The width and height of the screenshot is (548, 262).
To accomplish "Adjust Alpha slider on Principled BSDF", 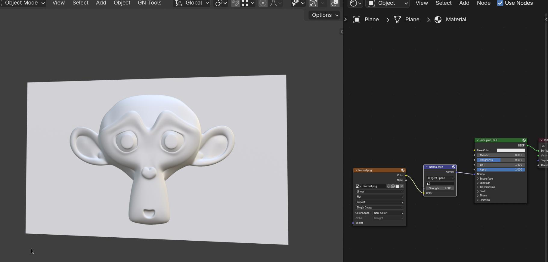I will [x=501, y=170].
